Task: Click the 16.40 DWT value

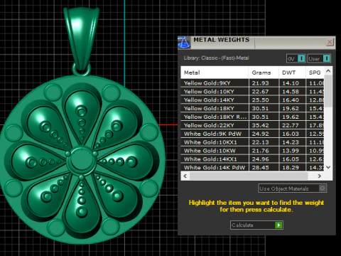Action: point(291,100)
